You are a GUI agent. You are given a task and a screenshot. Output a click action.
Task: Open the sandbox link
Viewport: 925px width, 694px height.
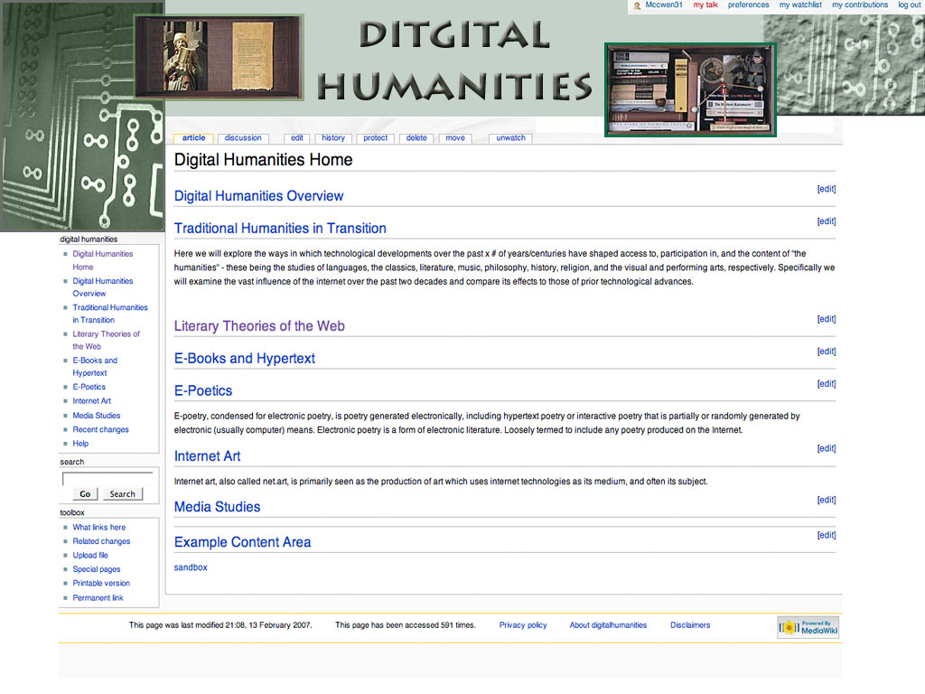(191, 567)
